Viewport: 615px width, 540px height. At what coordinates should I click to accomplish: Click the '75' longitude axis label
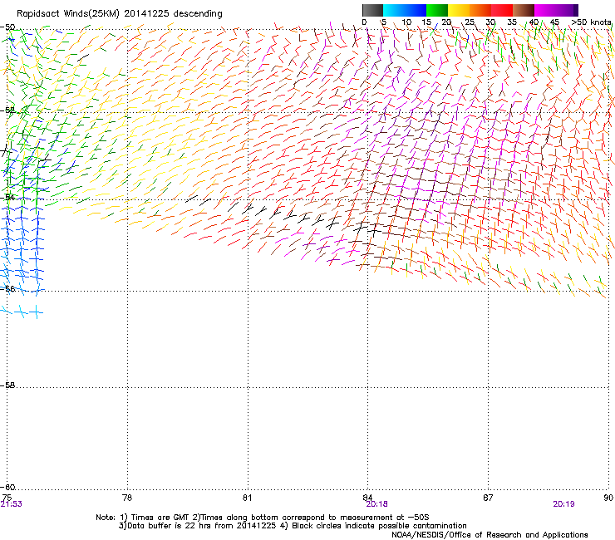pyautogui.click(x=7, y=498)
